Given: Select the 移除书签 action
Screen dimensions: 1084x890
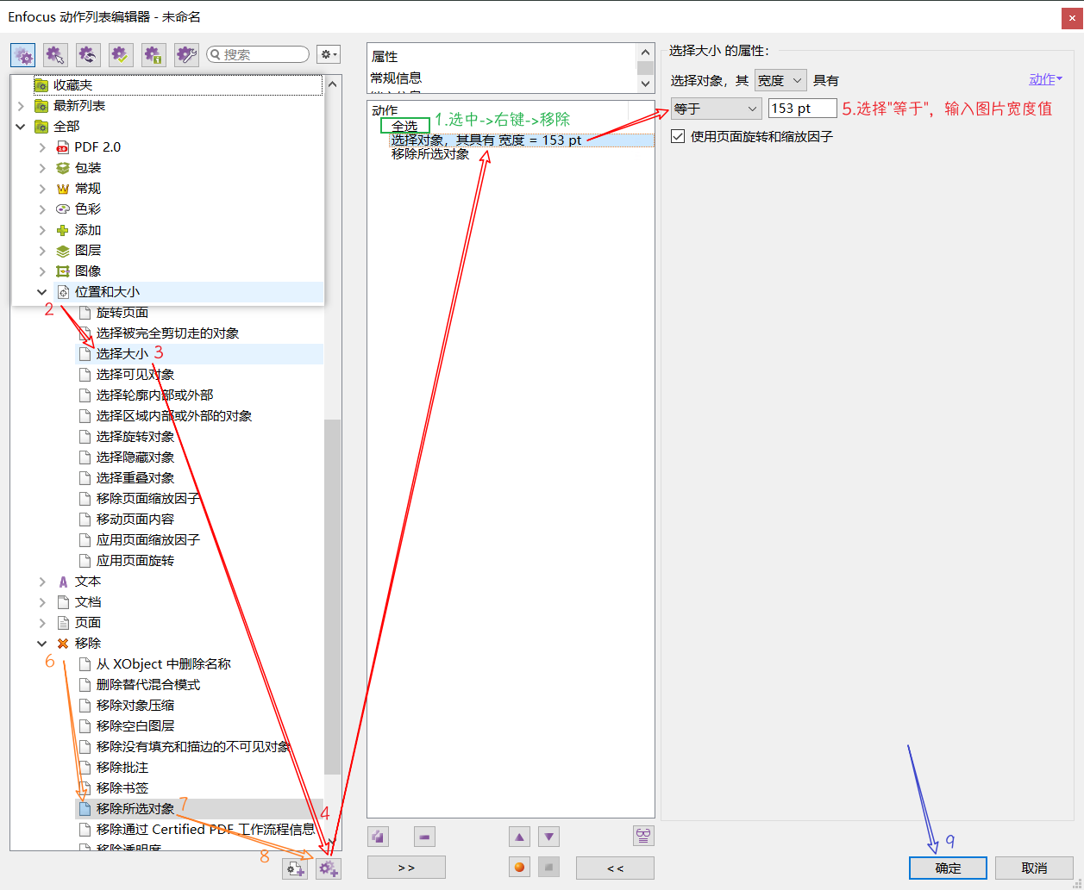Looking at the screenshot, I should point(122,788).
